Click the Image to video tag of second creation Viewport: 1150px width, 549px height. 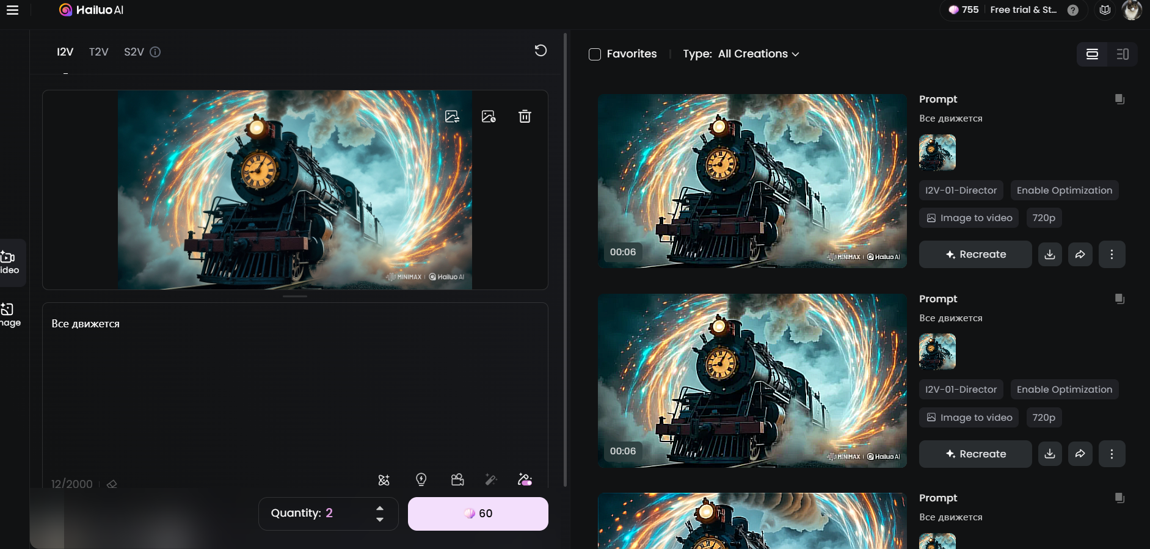click(969, 418)
